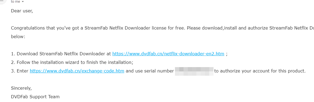The height and width of the screenshot is (102, 314).
Task: Click the 'to me' recipient label
Action: pos(16,2)
